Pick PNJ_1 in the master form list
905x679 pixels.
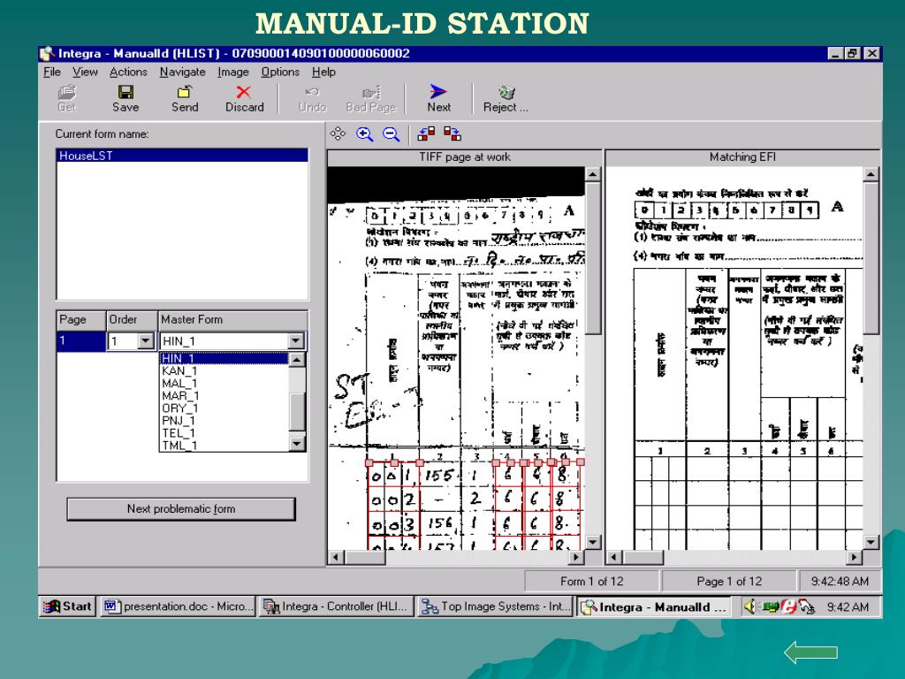[x=224, y=420]
